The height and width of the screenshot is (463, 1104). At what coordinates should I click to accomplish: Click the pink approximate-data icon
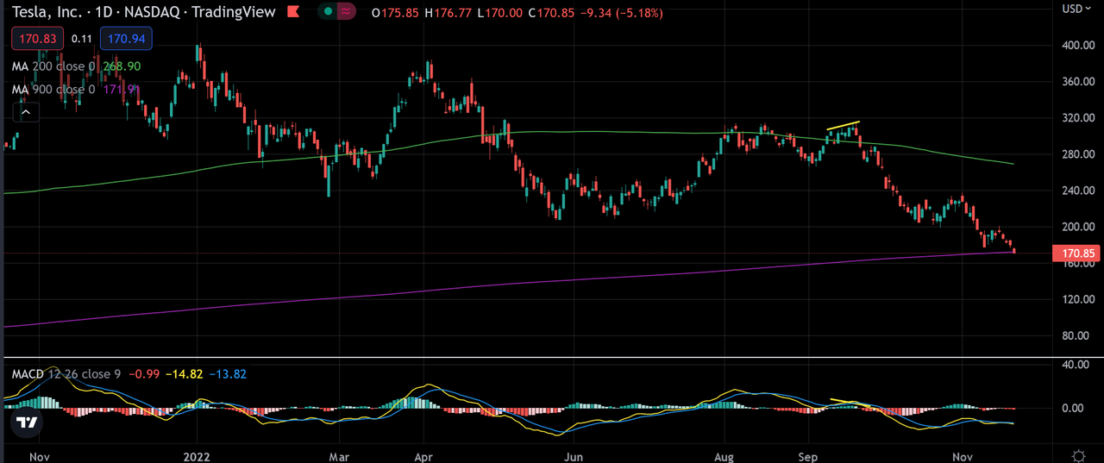tap(347, 12)
